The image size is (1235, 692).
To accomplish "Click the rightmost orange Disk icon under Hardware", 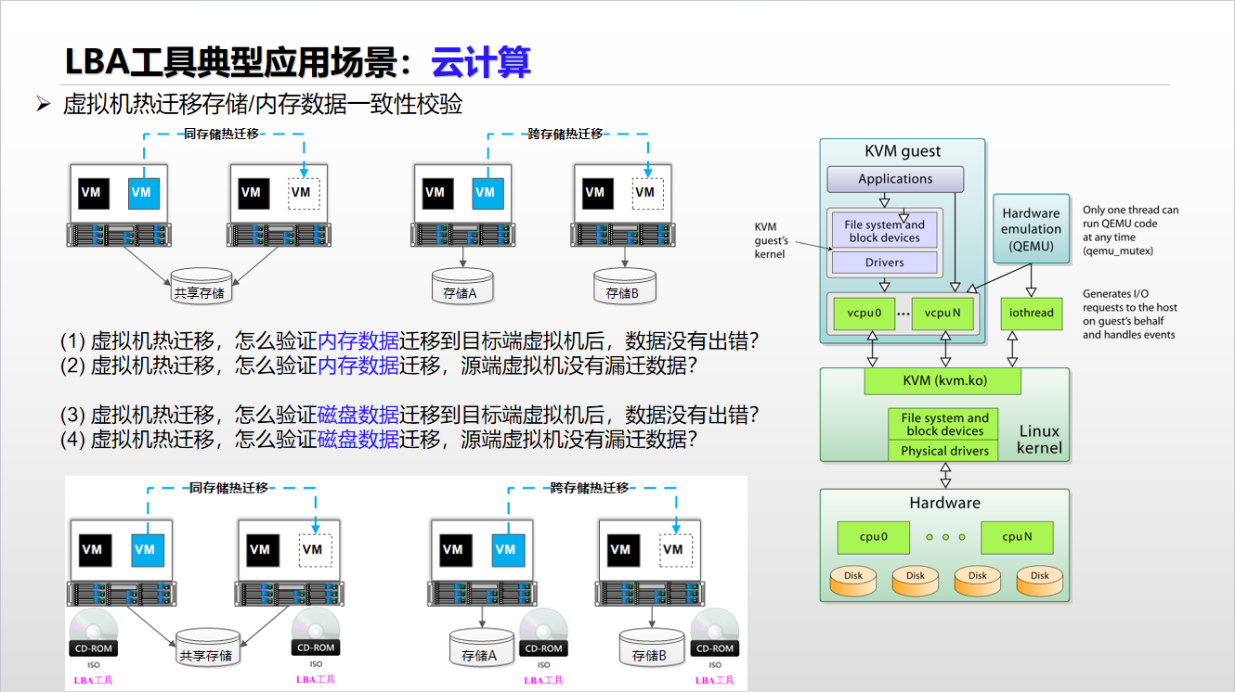I will point(1040,582).
